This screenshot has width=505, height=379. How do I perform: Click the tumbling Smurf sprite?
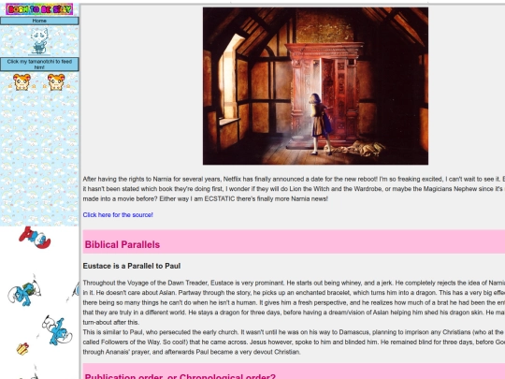(57, 330)
